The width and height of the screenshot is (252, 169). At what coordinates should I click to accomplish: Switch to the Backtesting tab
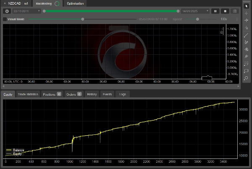(47, 3)
